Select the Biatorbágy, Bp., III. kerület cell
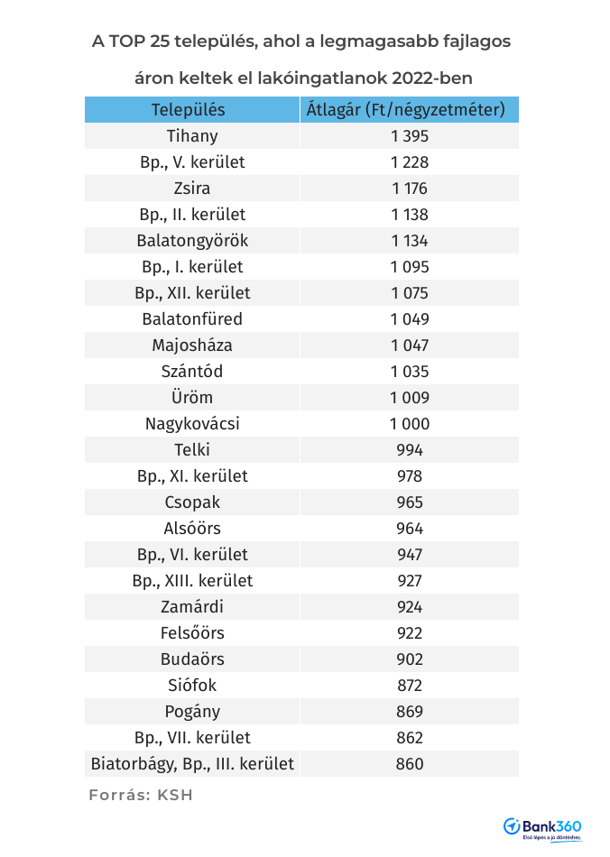 click(x=192, y=764)
